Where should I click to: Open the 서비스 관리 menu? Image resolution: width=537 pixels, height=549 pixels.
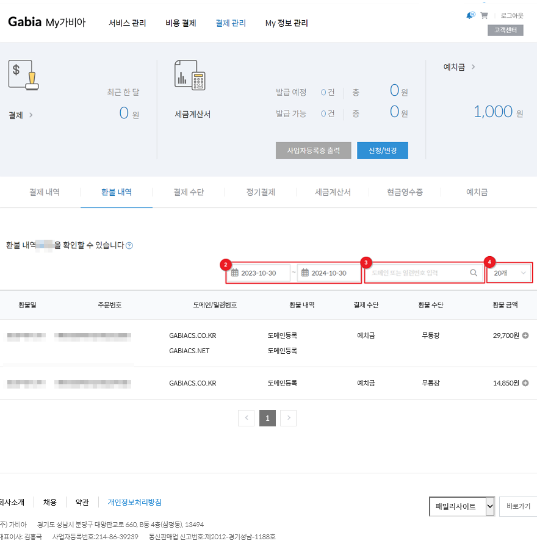tap(127, 23)
